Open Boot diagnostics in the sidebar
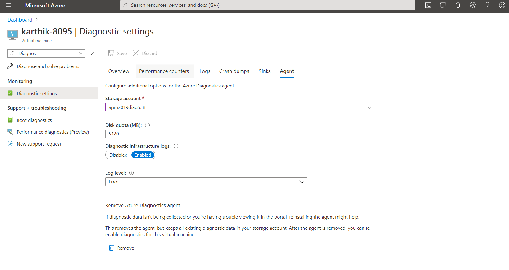Image resolution: width=509 pixels, height=270 pixels. tap(34, 120)
